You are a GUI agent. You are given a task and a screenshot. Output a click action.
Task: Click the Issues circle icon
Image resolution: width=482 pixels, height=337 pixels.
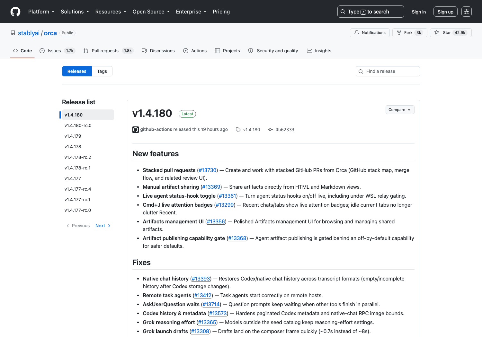(x=42, y=51)
